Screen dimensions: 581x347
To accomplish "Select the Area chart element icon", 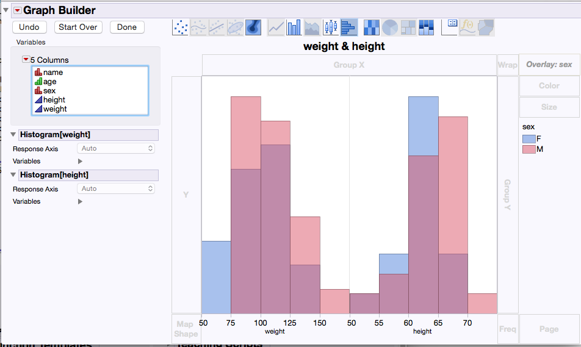I will tap(312, 27).
